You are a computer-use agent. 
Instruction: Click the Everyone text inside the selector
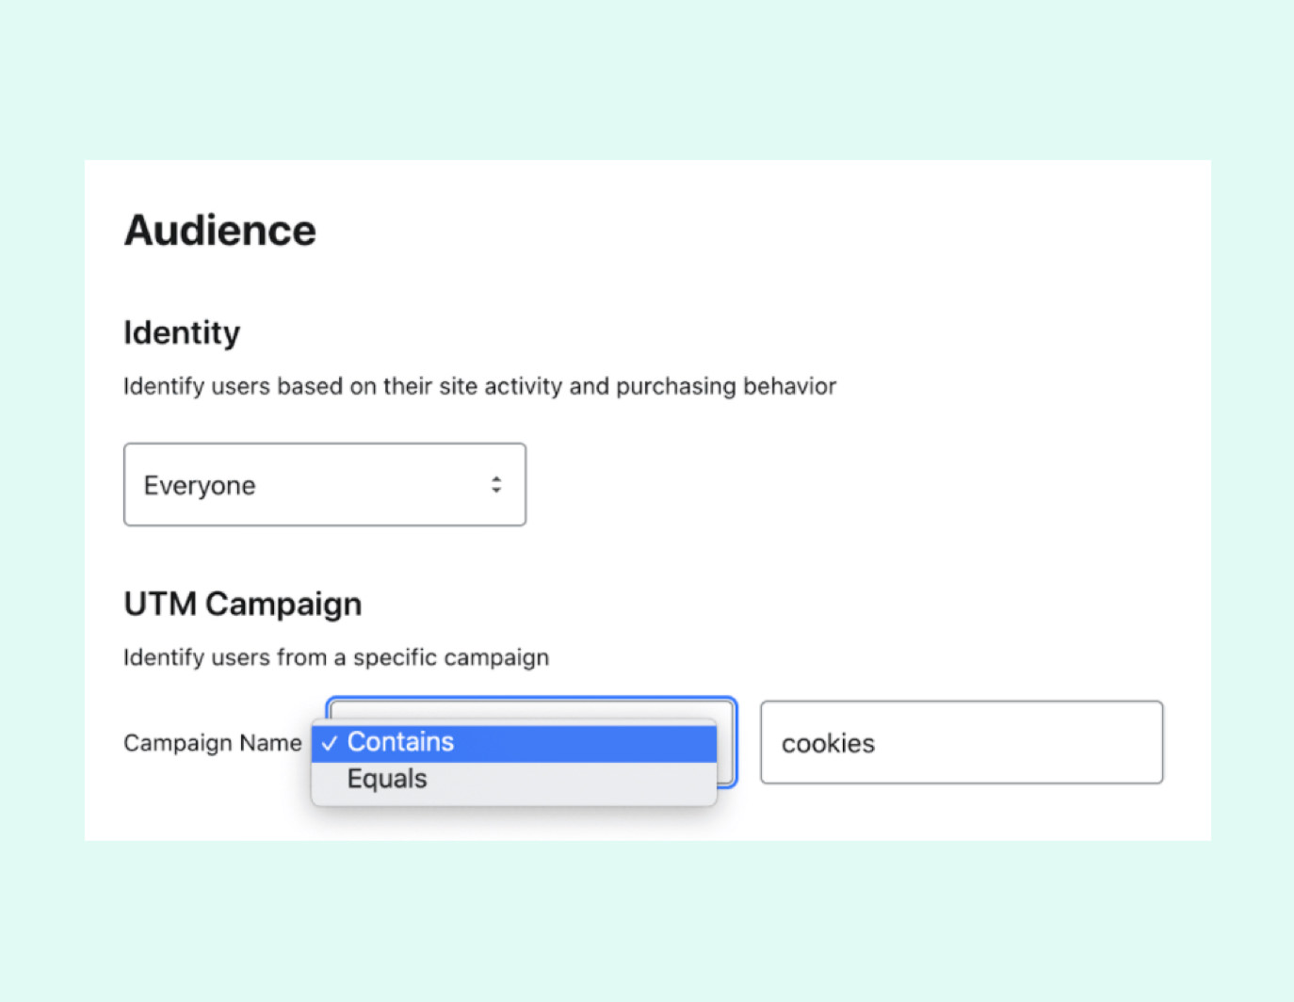(x=199, y=484)
